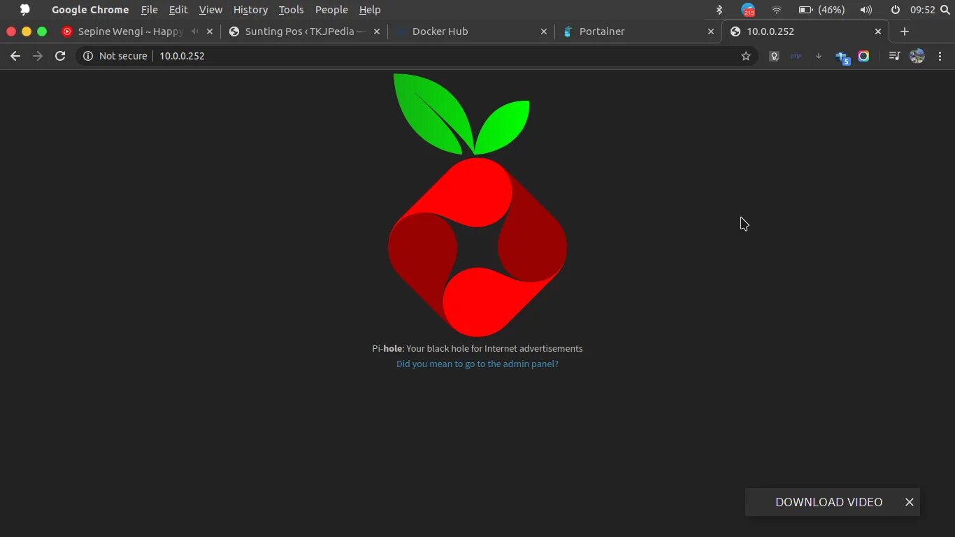Dismiss the DOWNLOAD VIDEO popup

(x=910, y=502)
